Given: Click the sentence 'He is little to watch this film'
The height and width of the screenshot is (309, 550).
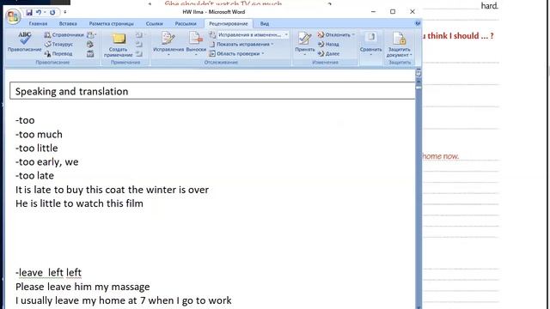Looking at the screenshot, I should point(79,203).
